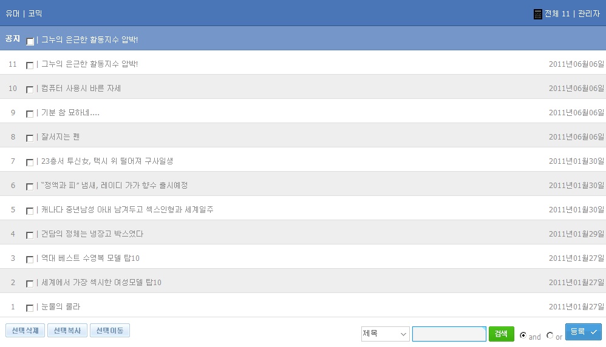Open the 제목 search field dropdown

click(386, 334)
